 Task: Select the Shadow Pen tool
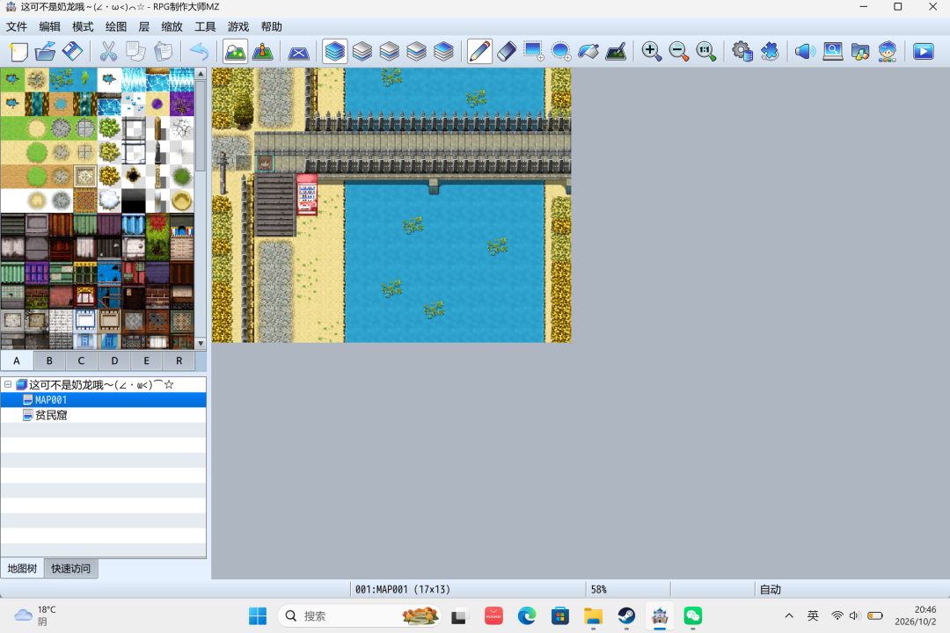point(616,52)
